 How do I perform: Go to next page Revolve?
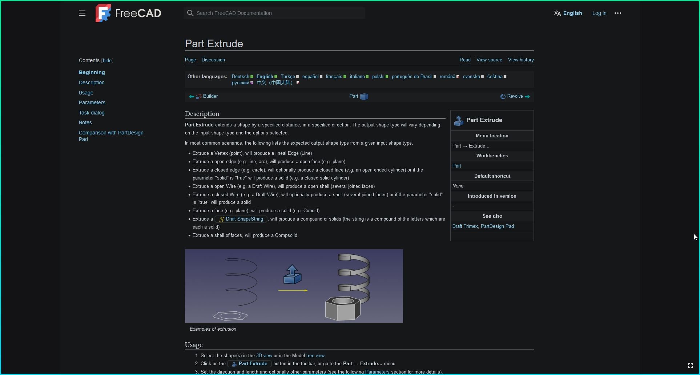(x=515, y=96)
